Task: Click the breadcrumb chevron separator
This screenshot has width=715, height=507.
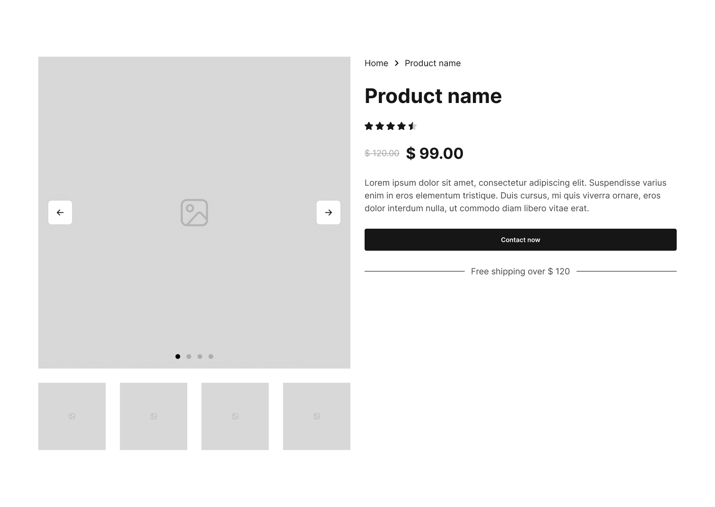Action: 397,63
